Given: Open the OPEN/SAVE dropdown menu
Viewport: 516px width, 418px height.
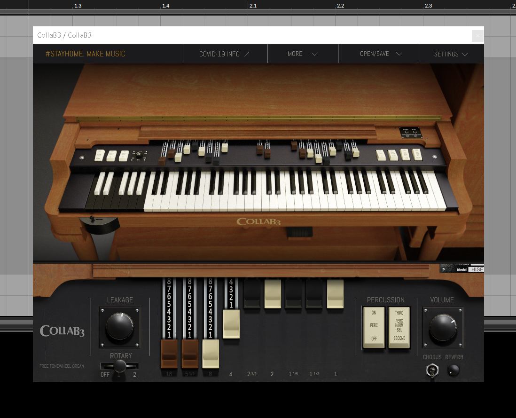Looking at the screenshot, I should click(378, 54).
